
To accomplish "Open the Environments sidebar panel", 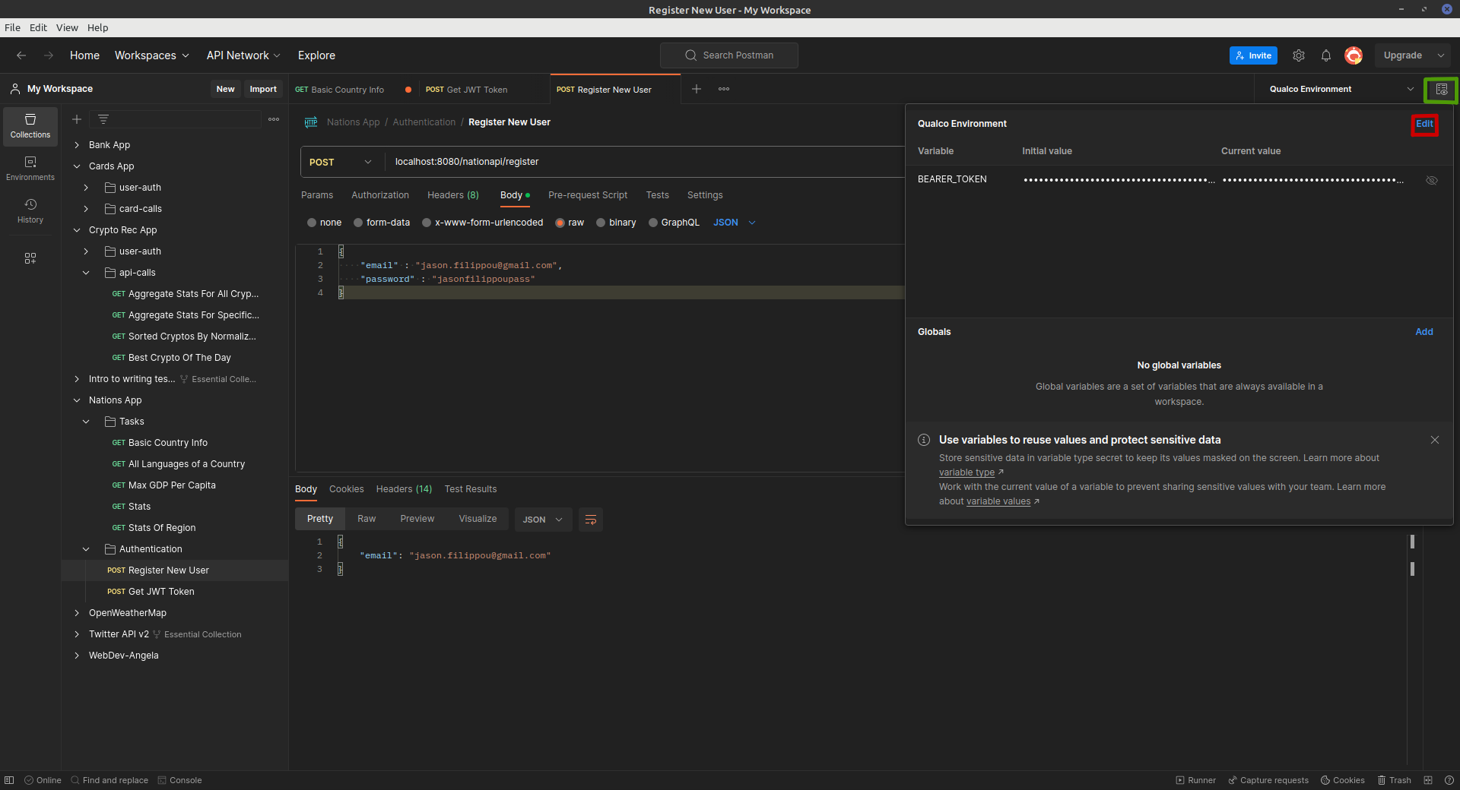I will coord(30,169).
